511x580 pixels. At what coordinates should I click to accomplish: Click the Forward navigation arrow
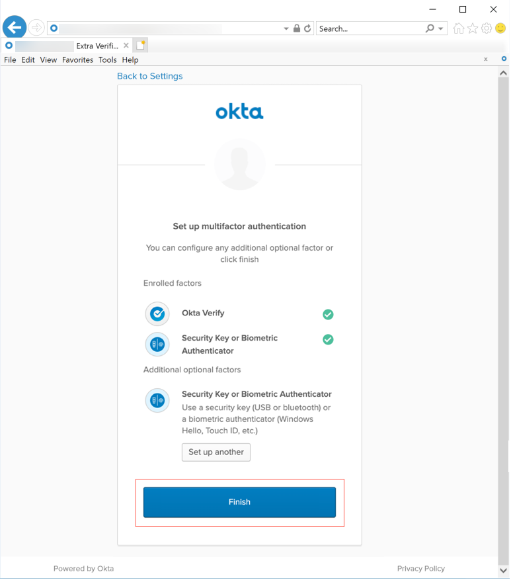(x=36, y=28)
